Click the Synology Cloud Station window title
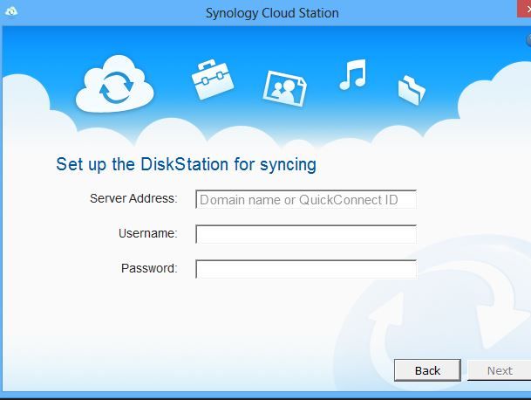 click(271, 13)
